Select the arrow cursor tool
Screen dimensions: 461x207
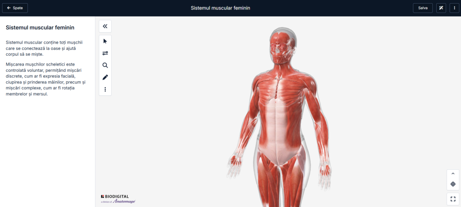point(105,41)
